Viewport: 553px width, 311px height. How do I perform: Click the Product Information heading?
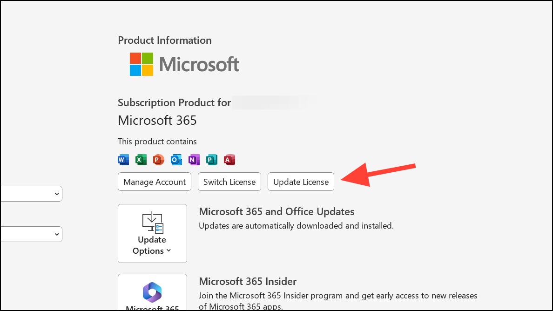point(164,41)
